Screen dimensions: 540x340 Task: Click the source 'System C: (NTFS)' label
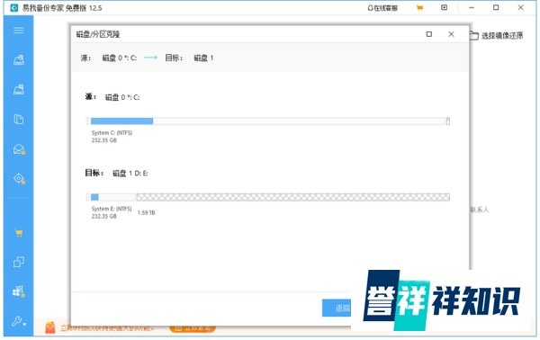[112, 133]
